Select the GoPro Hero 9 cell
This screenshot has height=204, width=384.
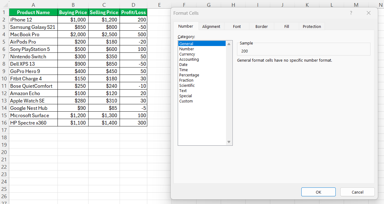(33, 71)
